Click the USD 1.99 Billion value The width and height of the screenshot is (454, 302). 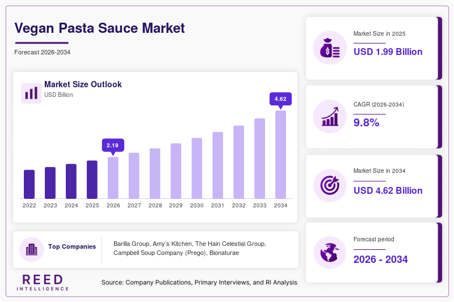pyautogui.click(x=388, y=52)
